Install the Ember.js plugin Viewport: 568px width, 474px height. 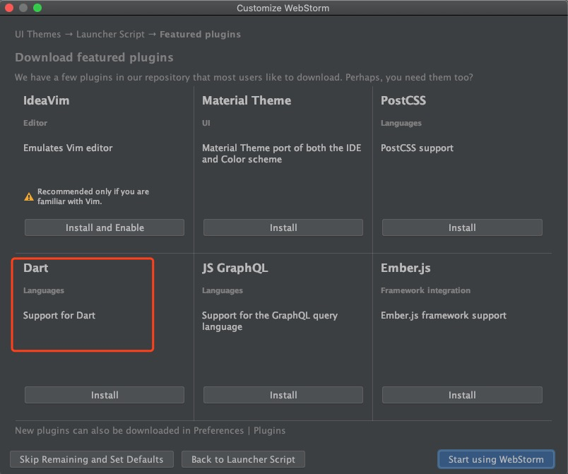[x=462, y=395]
